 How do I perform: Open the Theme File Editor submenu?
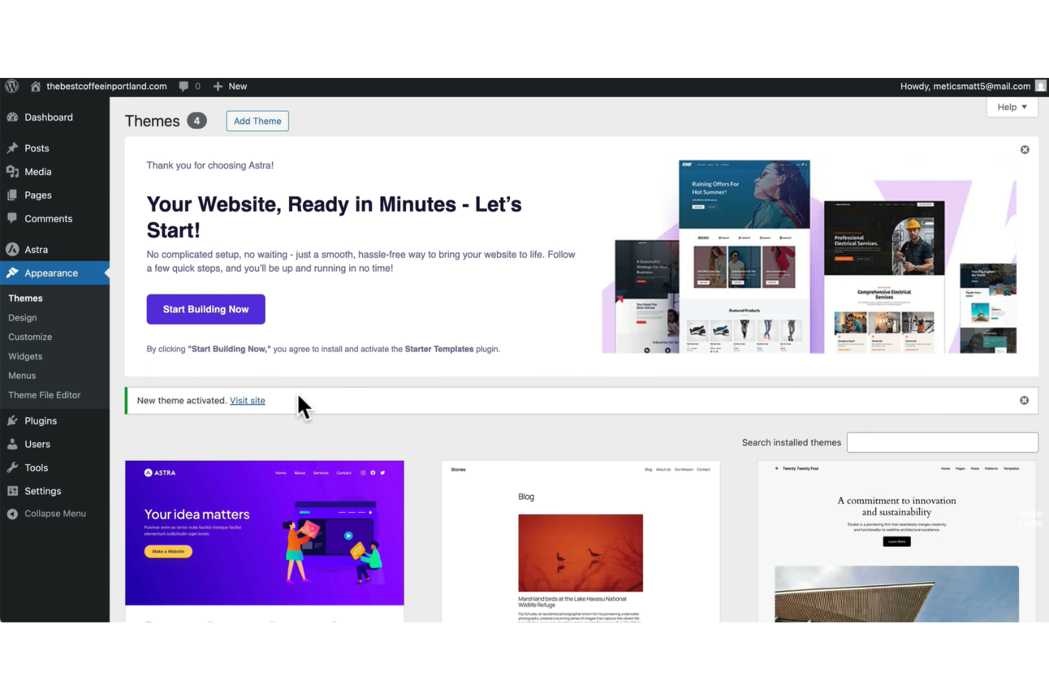tap(45, 394)
